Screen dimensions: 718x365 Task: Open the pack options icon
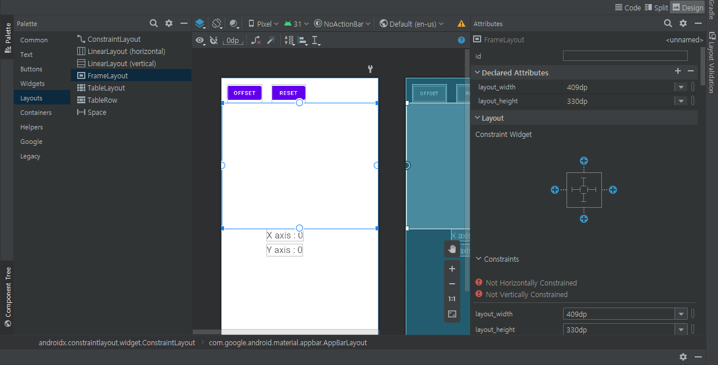[x=289, y=40]
